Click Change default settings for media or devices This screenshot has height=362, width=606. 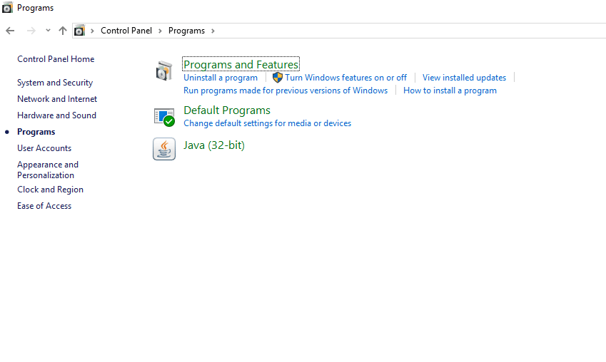click(267, 123)
